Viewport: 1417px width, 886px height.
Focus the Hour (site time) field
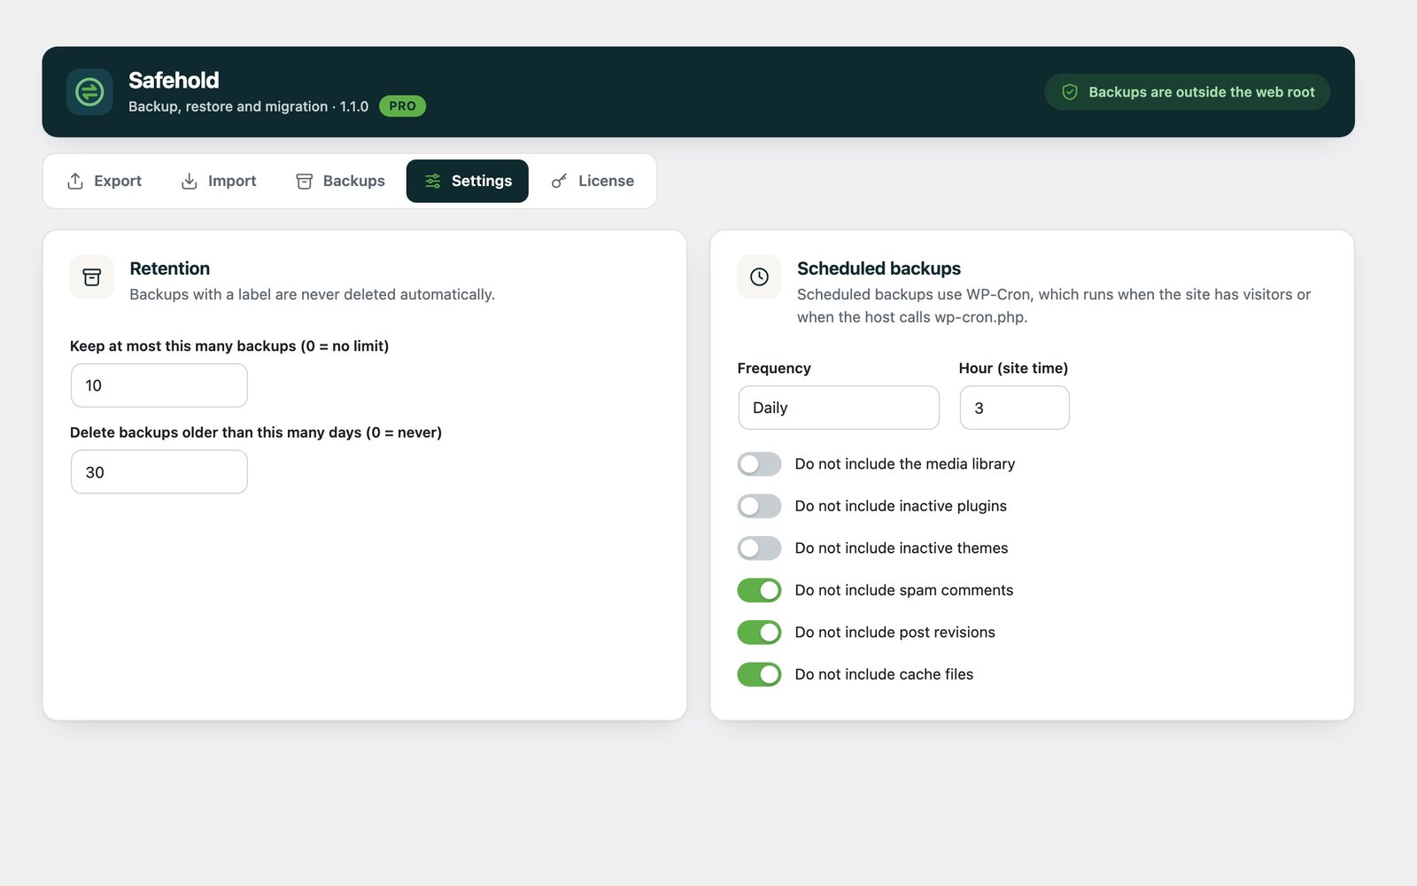pos(1014,408)
